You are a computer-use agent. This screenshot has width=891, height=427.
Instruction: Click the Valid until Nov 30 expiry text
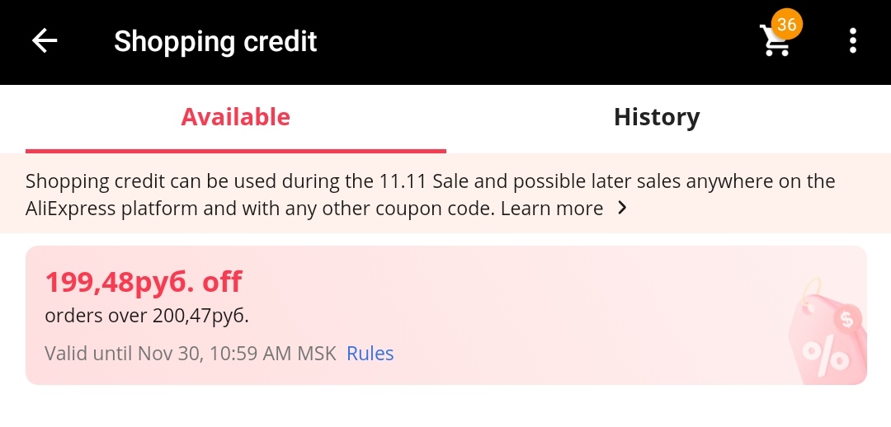[191, 353]
